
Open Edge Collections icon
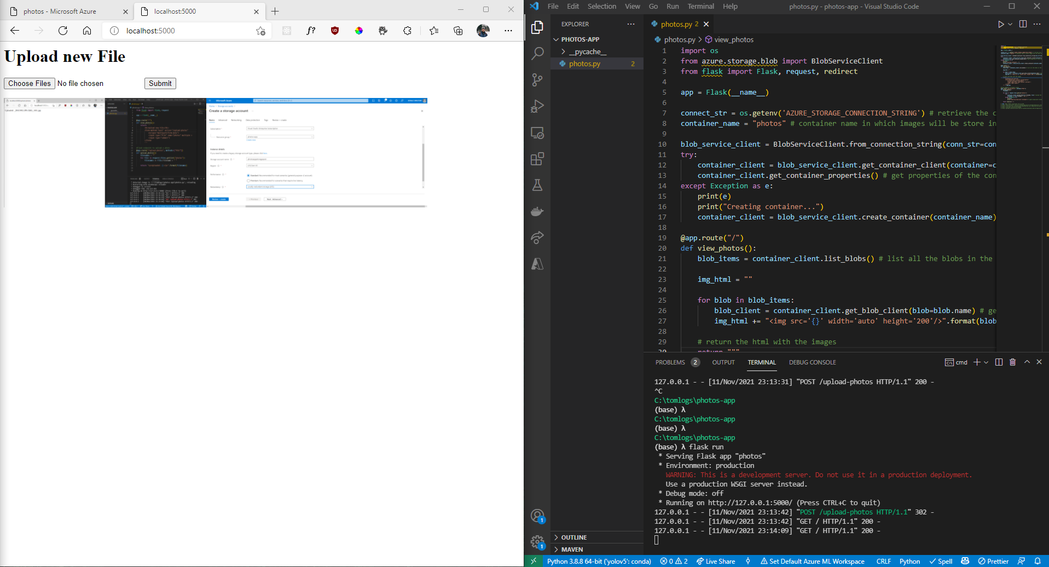point(458,31)
